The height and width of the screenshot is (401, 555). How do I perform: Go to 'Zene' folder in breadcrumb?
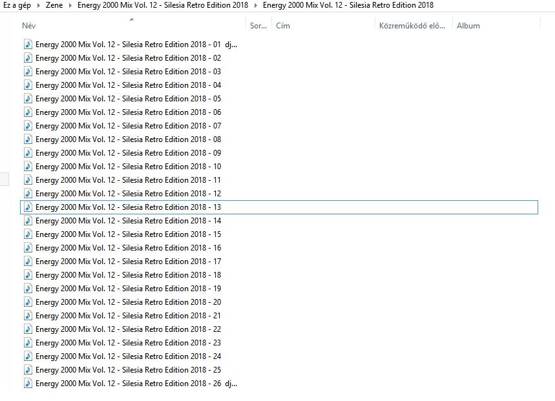coord(54,5)
